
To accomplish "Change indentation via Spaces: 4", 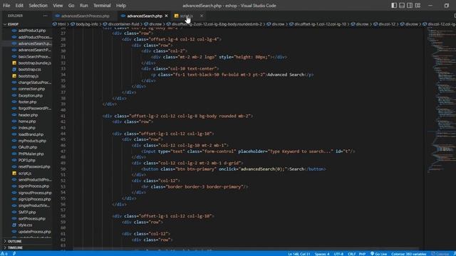I will coord(322,254).
